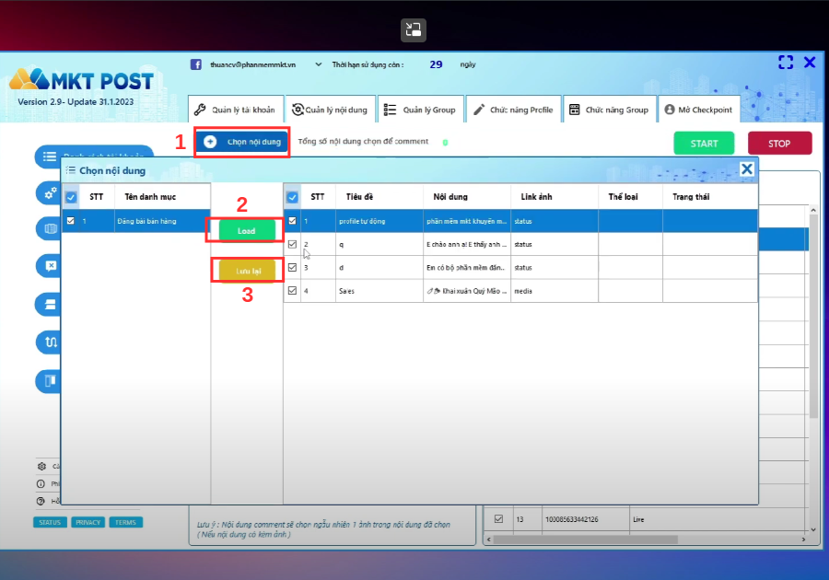Open the Quản lý tài khoản tab
This screenshot has height=580, width=829.
pyautogui.click(x=236, y=110)
